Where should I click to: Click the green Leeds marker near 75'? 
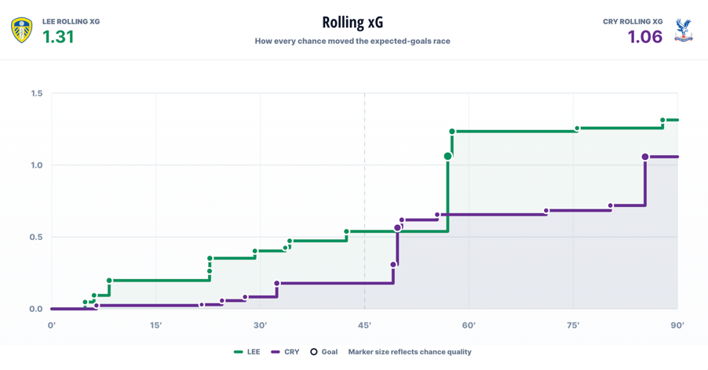577,129
